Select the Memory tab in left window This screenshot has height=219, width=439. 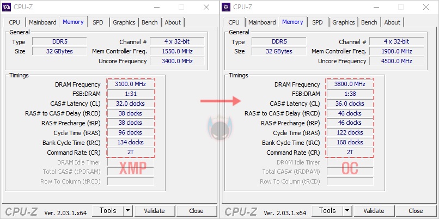click(x=73, y=22)
